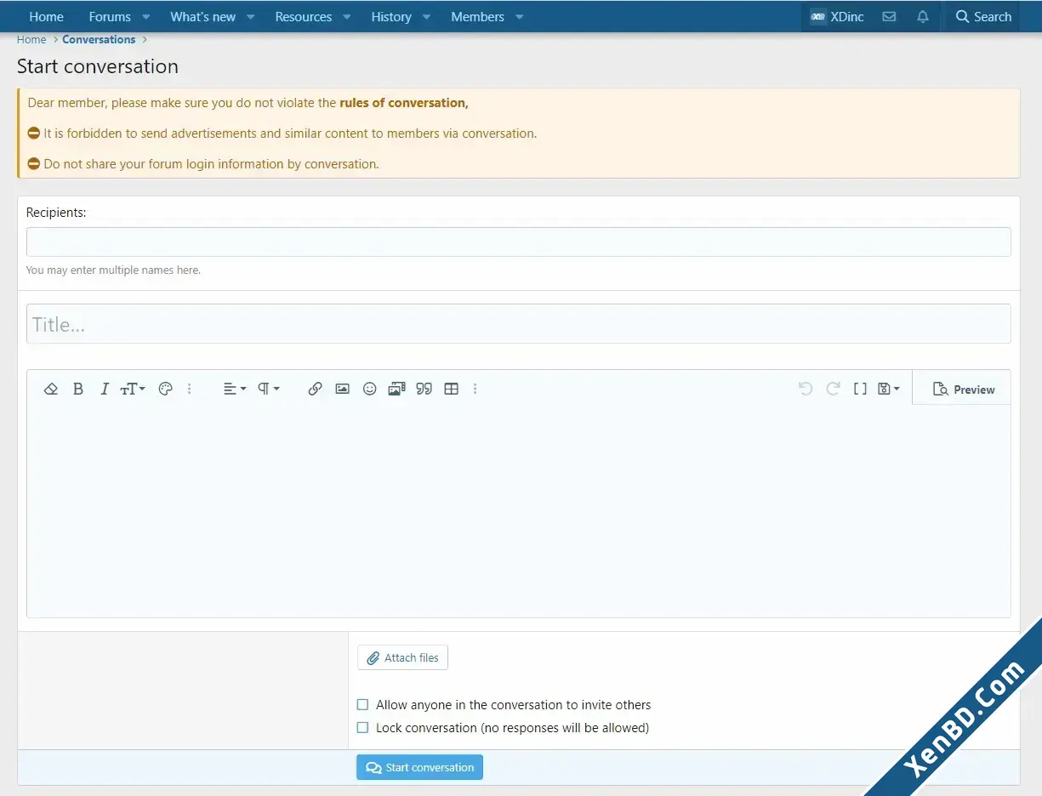
Task: Enable allow anyone to invite others
Action: 363,705
